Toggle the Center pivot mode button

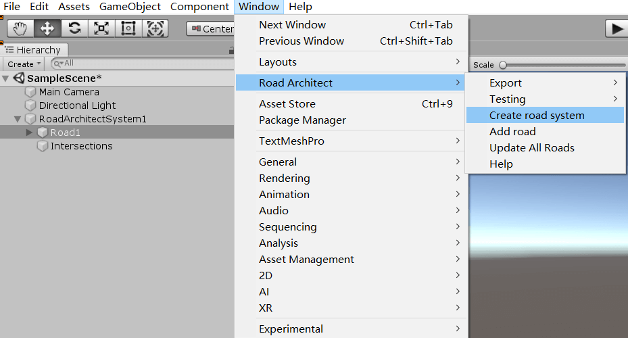click(x=210, y=28)
